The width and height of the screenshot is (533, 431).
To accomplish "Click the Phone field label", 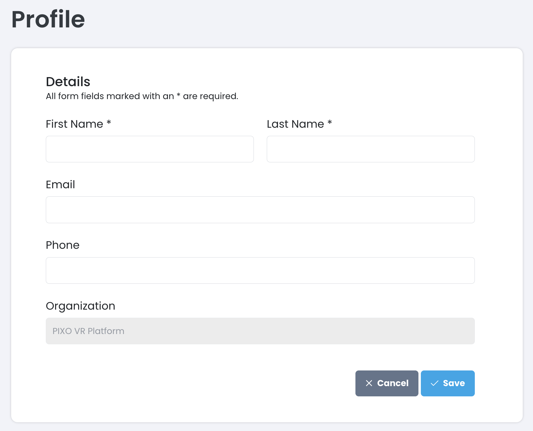I will click(x=62, y=245).
